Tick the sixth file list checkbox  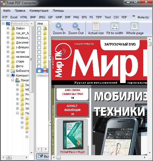[39, 52]
